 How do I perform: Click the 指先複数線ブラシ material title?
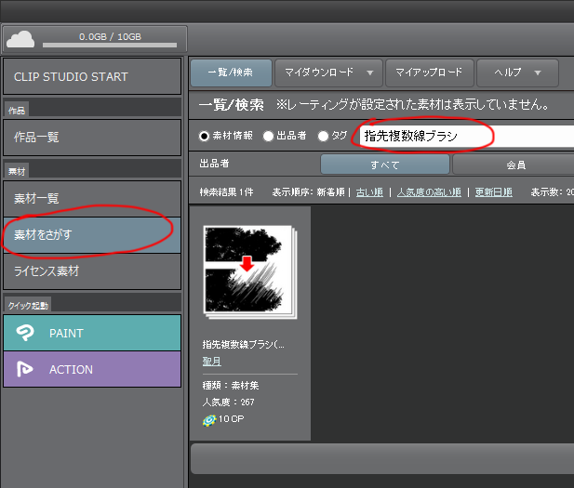tap(243, 344)
